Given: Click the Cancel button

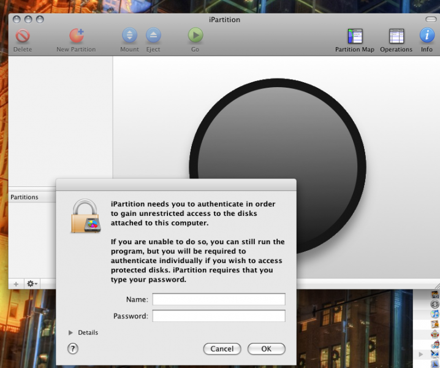Looking at the screenshot, I should pyautogui.click(x=222, y=348).
